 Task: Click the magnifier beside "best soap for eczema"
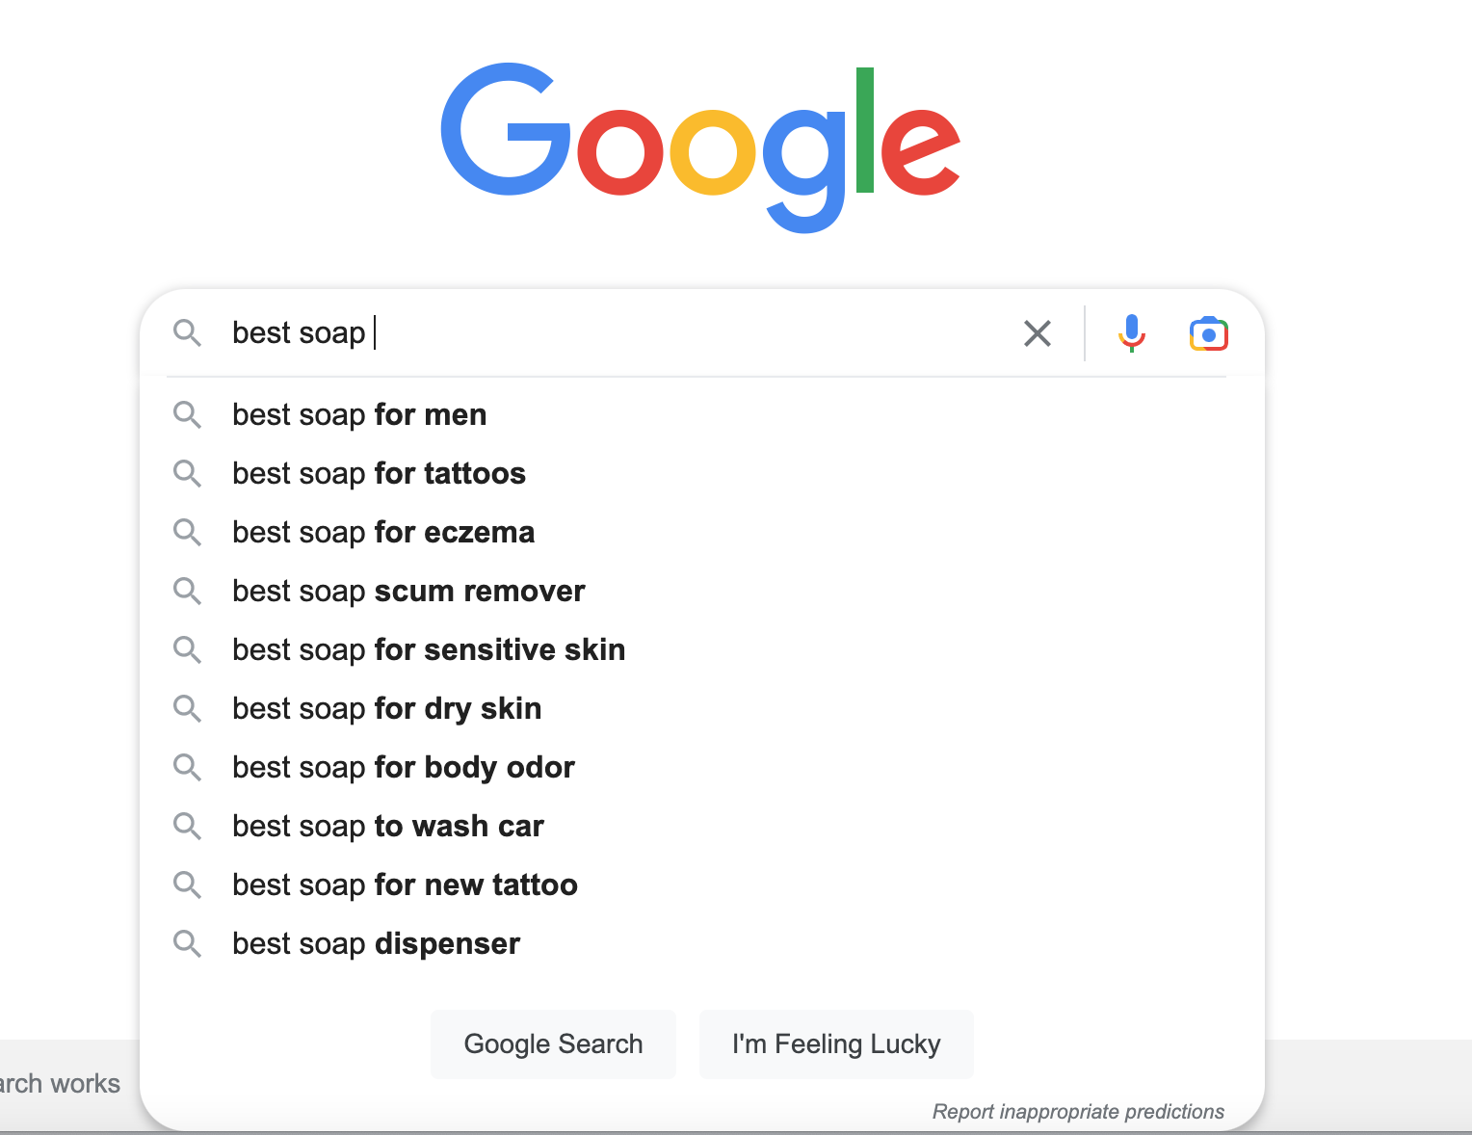[187, 533]
